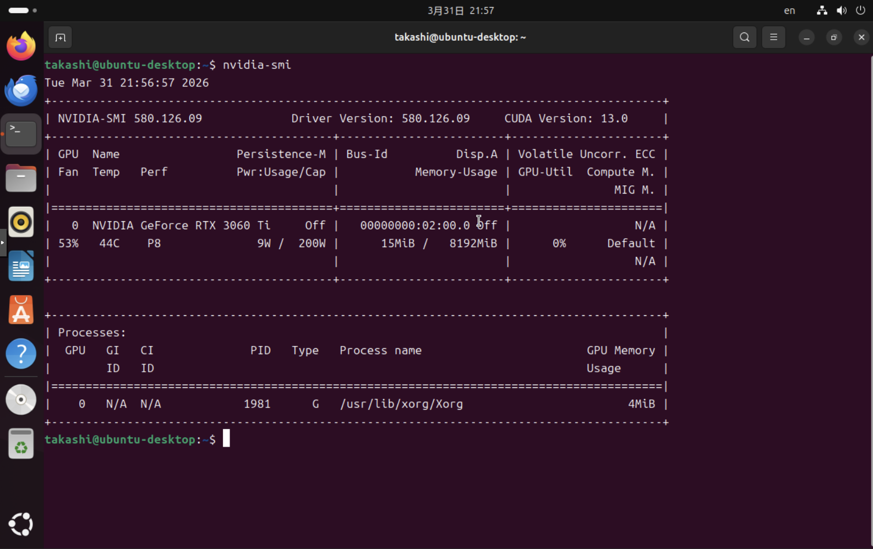Screen dimensions: 873x549
Task: Open the Activities workspace indicator
Action: (x=23, y=10)
